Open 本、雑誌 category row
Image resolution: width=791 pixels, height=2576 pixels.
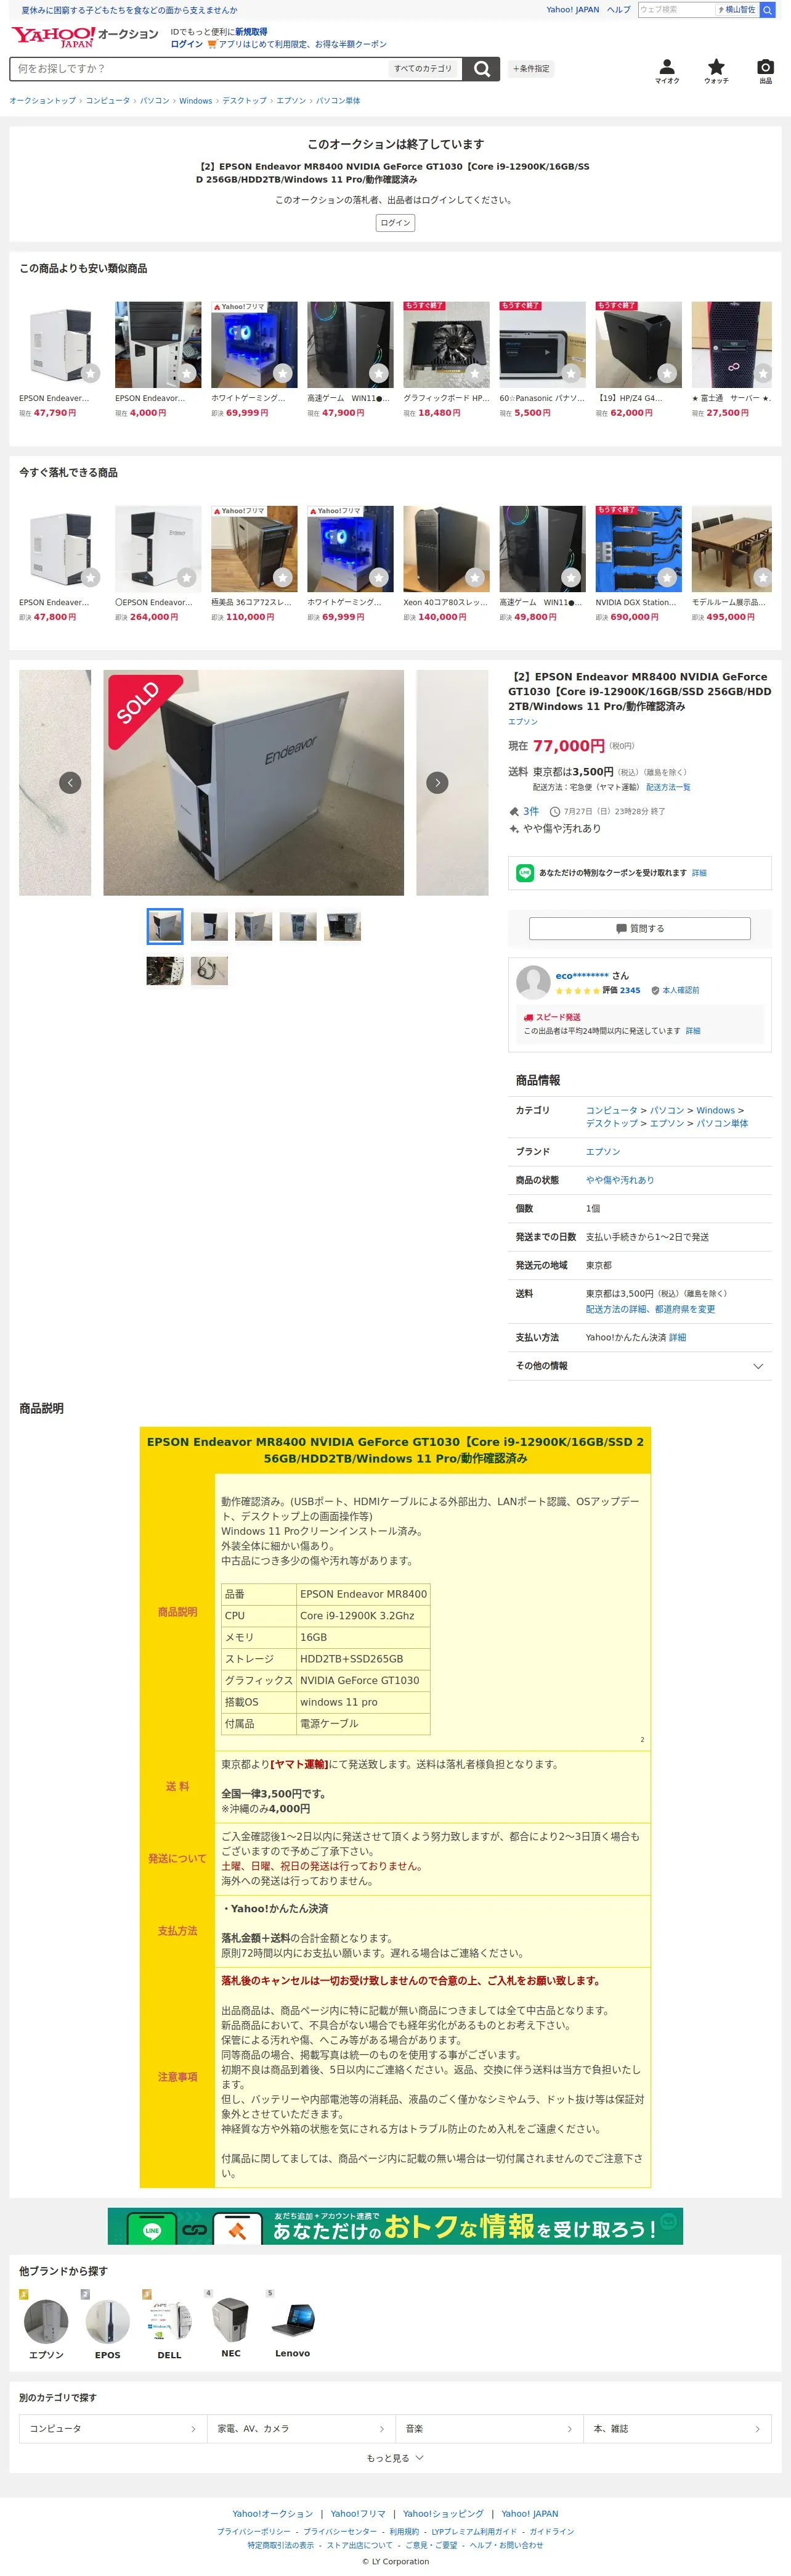point(677,2429)
